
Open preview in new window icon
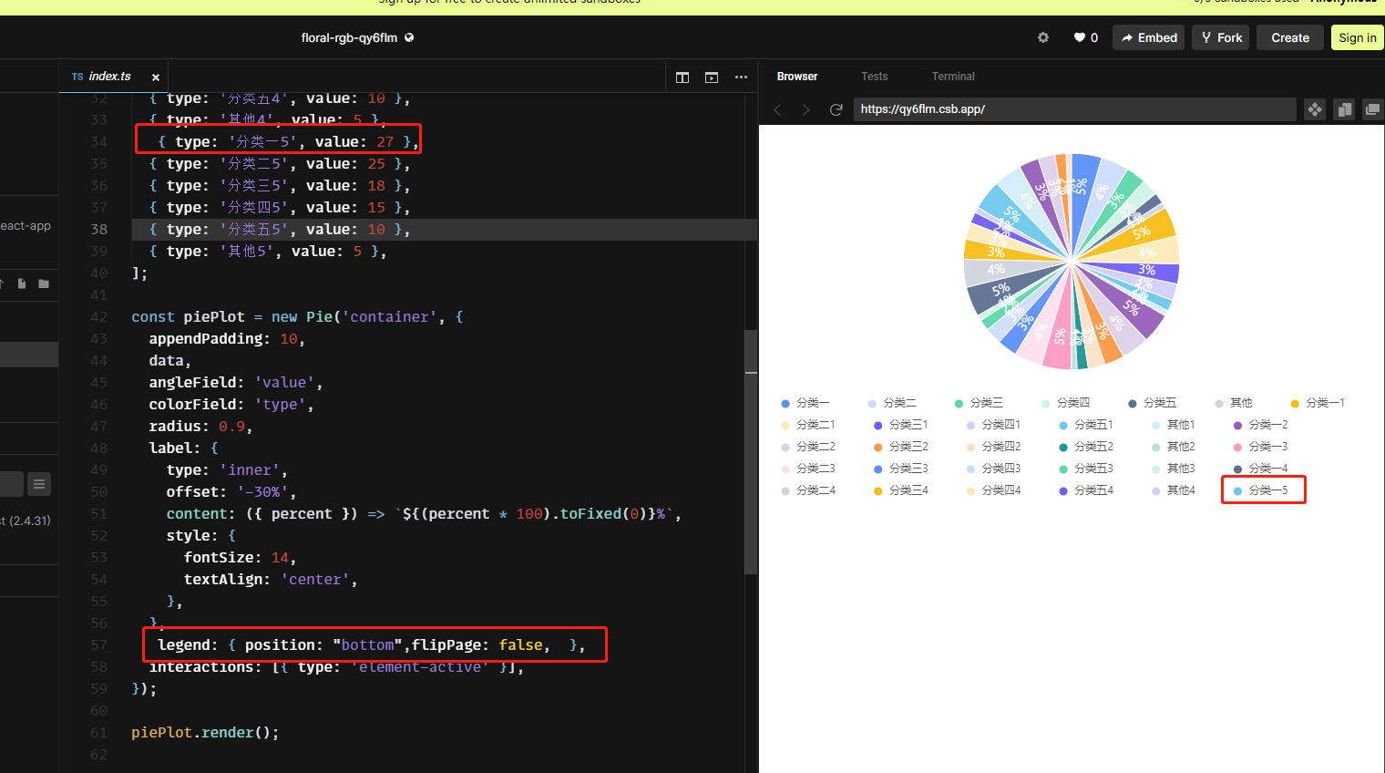tap(1373, 108)
